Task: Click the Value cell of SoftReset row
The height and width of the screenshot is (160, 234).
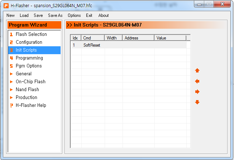Action: 171,45
